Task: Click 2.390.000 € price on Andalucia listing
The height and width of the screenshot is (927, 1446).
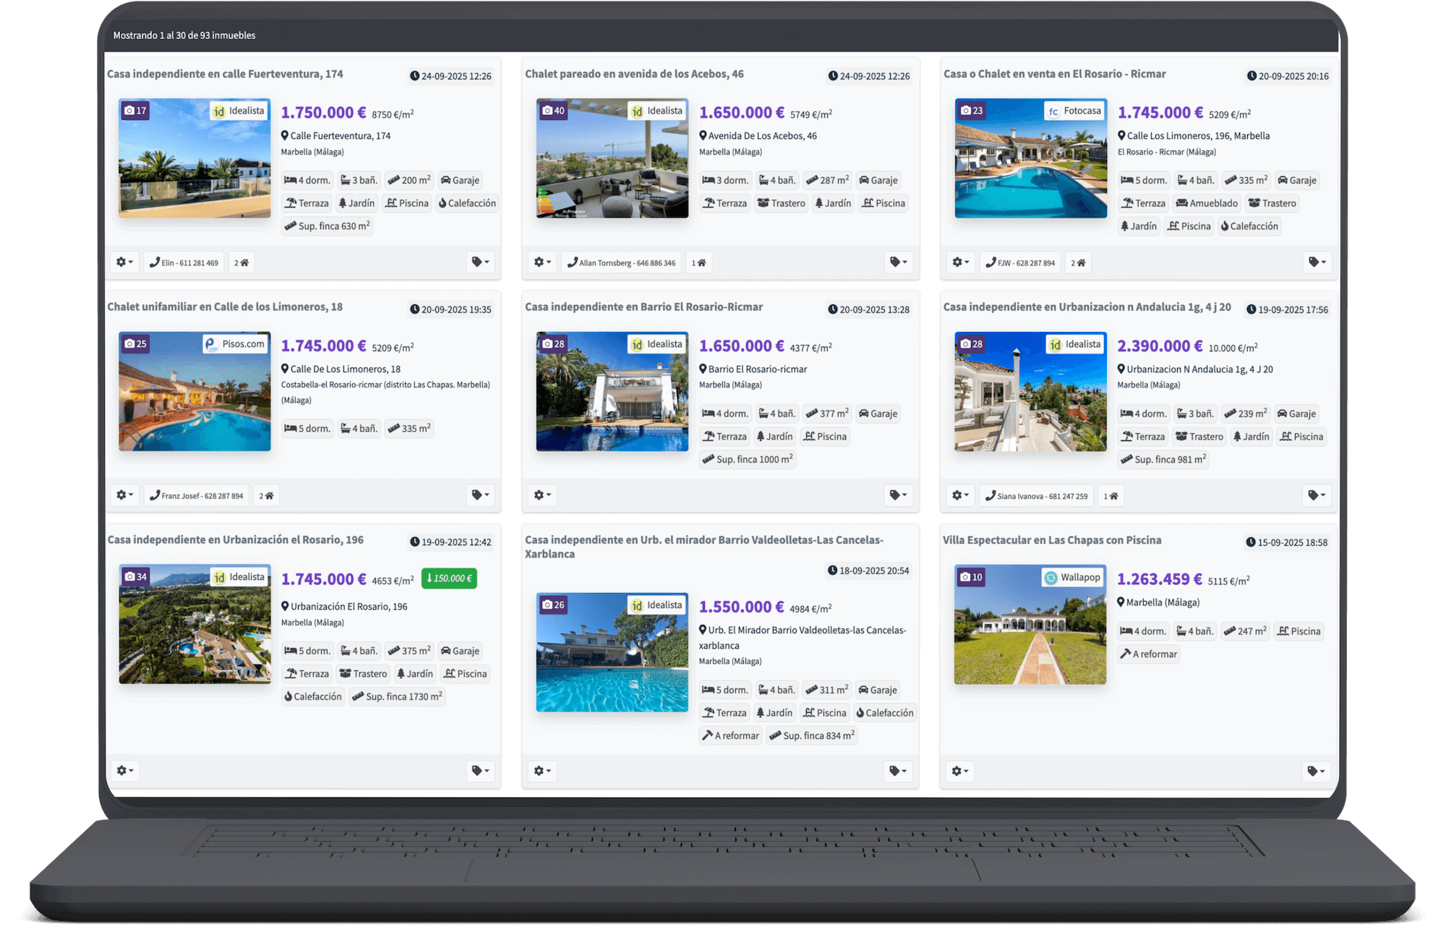Action: (x=1159, y=346)
